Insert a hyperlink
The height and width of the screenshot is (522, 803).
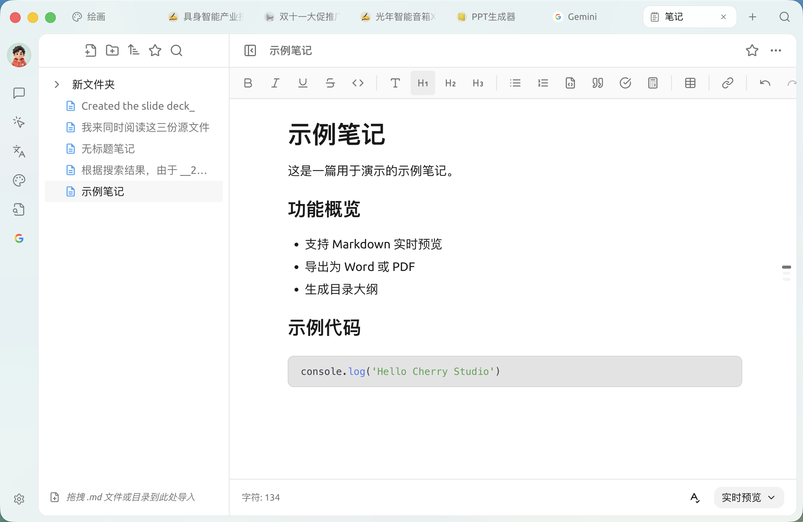728,83
